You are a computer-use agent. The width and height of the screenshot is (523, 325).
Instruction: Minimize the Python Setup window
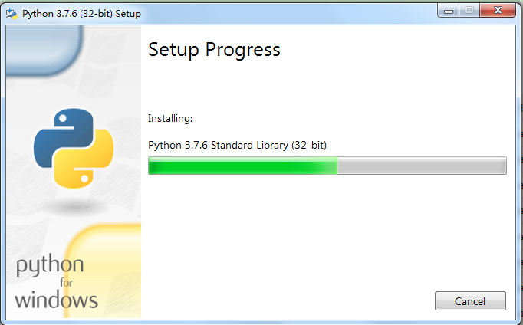click(449, 11)
